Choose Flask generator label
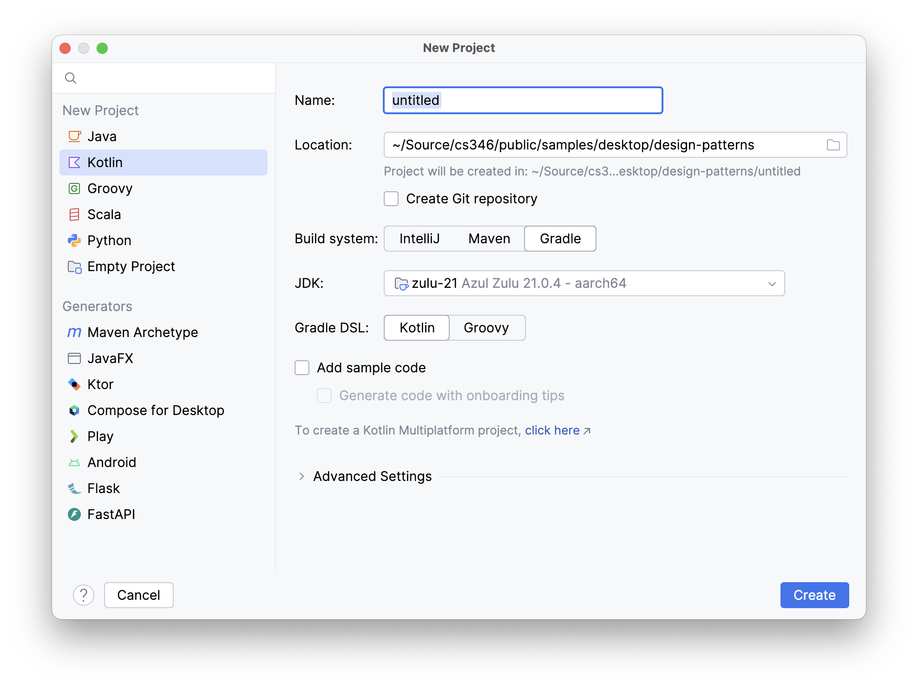918x688 pixels. [x=104, y=488]
